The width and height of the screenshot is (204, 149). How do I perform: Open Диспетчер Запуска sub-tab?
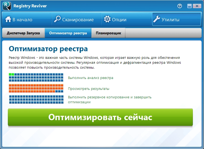click(x=23, y=33)
